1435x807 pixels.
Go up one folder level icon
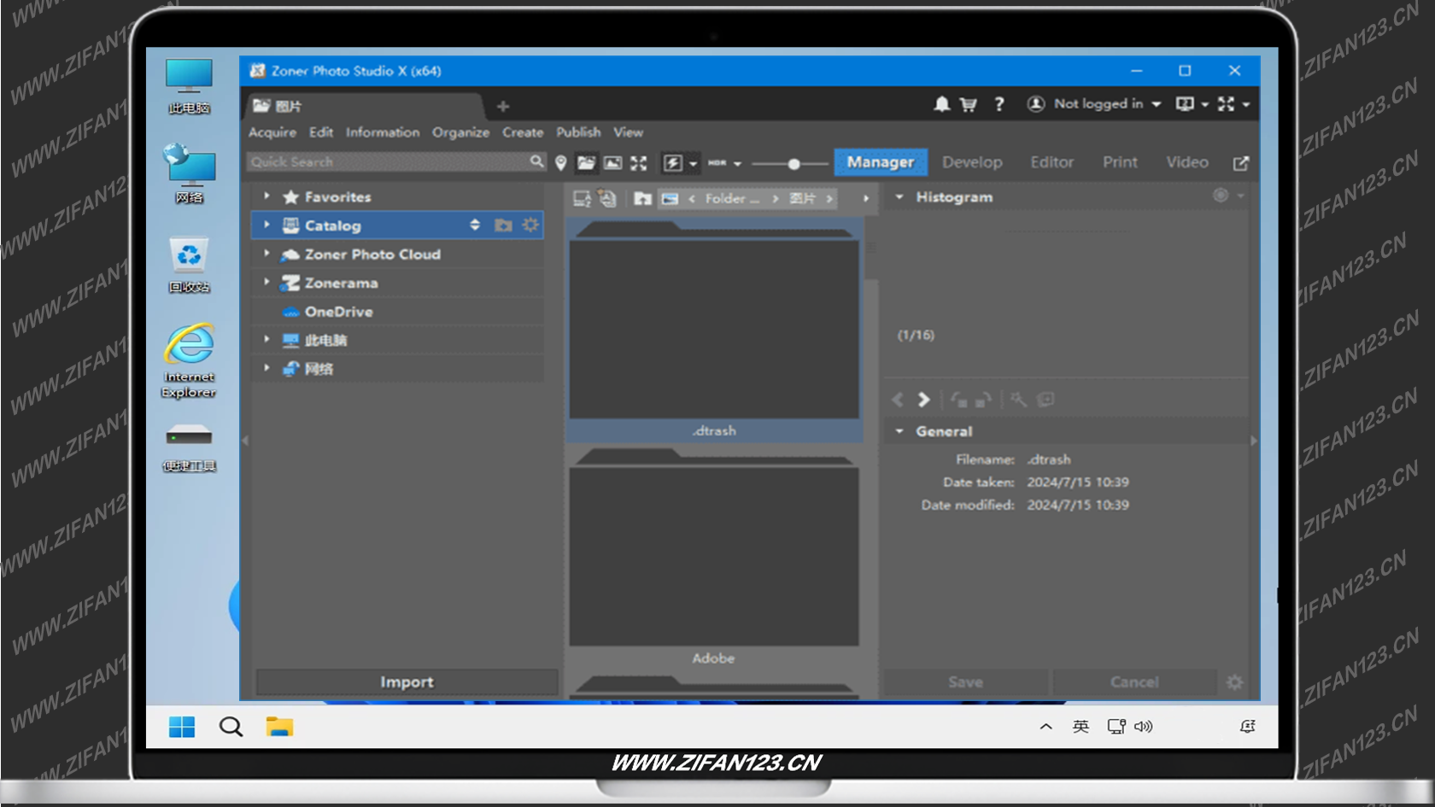(643, 198)
